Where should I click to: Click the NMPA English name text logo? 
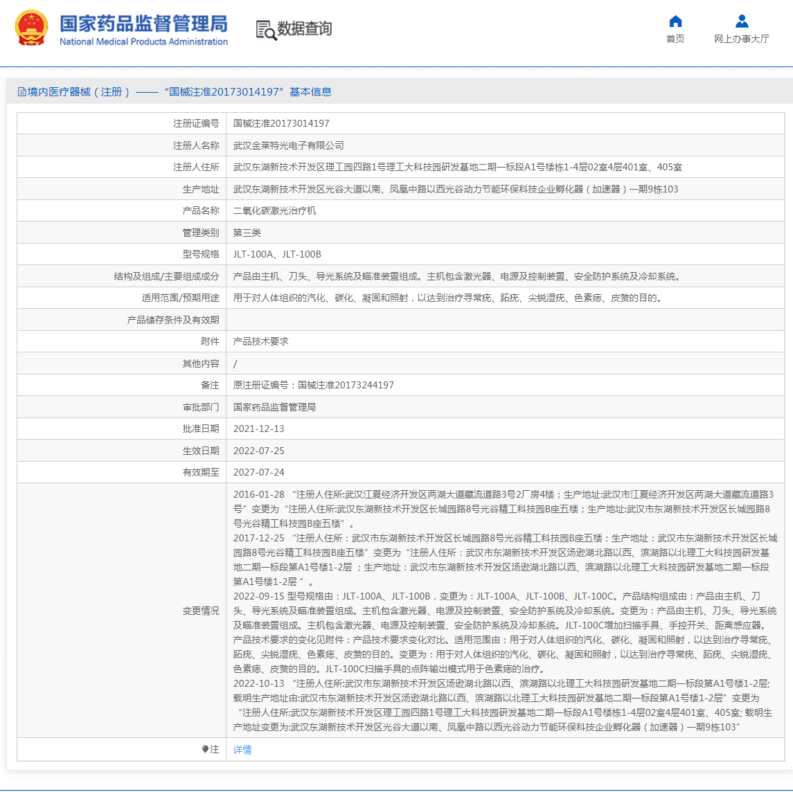click(x=144, y=42)
